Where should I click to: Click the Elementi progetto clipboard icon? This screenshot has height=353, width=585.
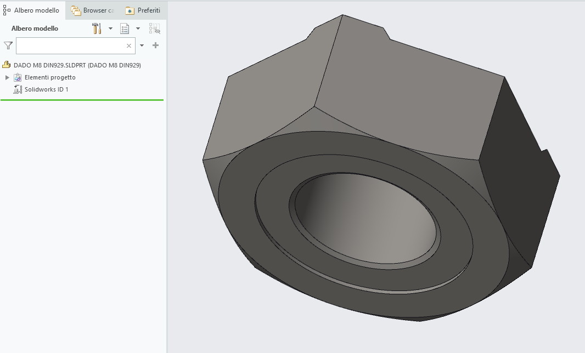click(x=16, y=77)
